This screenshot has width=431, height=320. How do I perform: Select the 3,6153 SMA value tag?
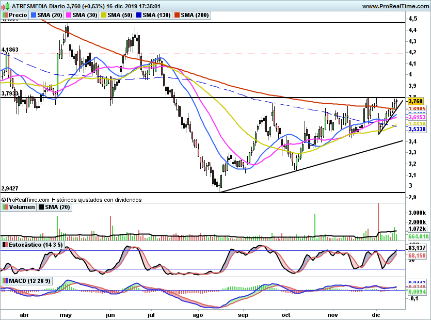(x=417, y=117)
